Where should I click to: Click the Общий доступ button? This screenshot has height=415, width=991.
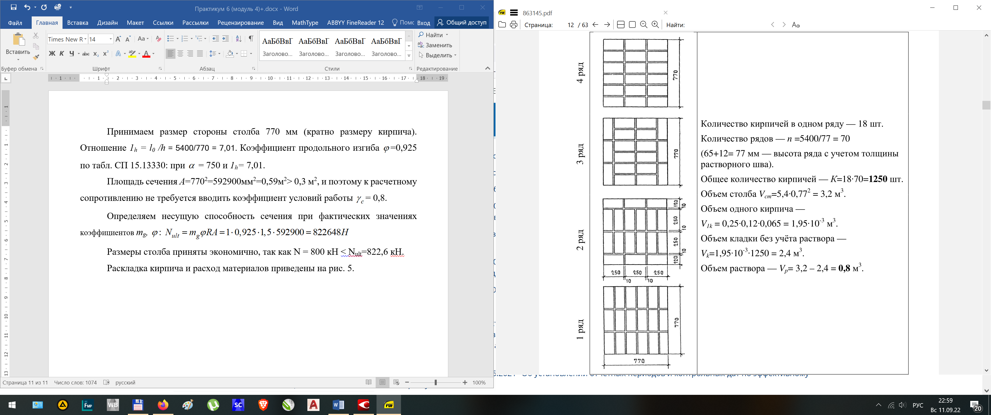[462, 22]
